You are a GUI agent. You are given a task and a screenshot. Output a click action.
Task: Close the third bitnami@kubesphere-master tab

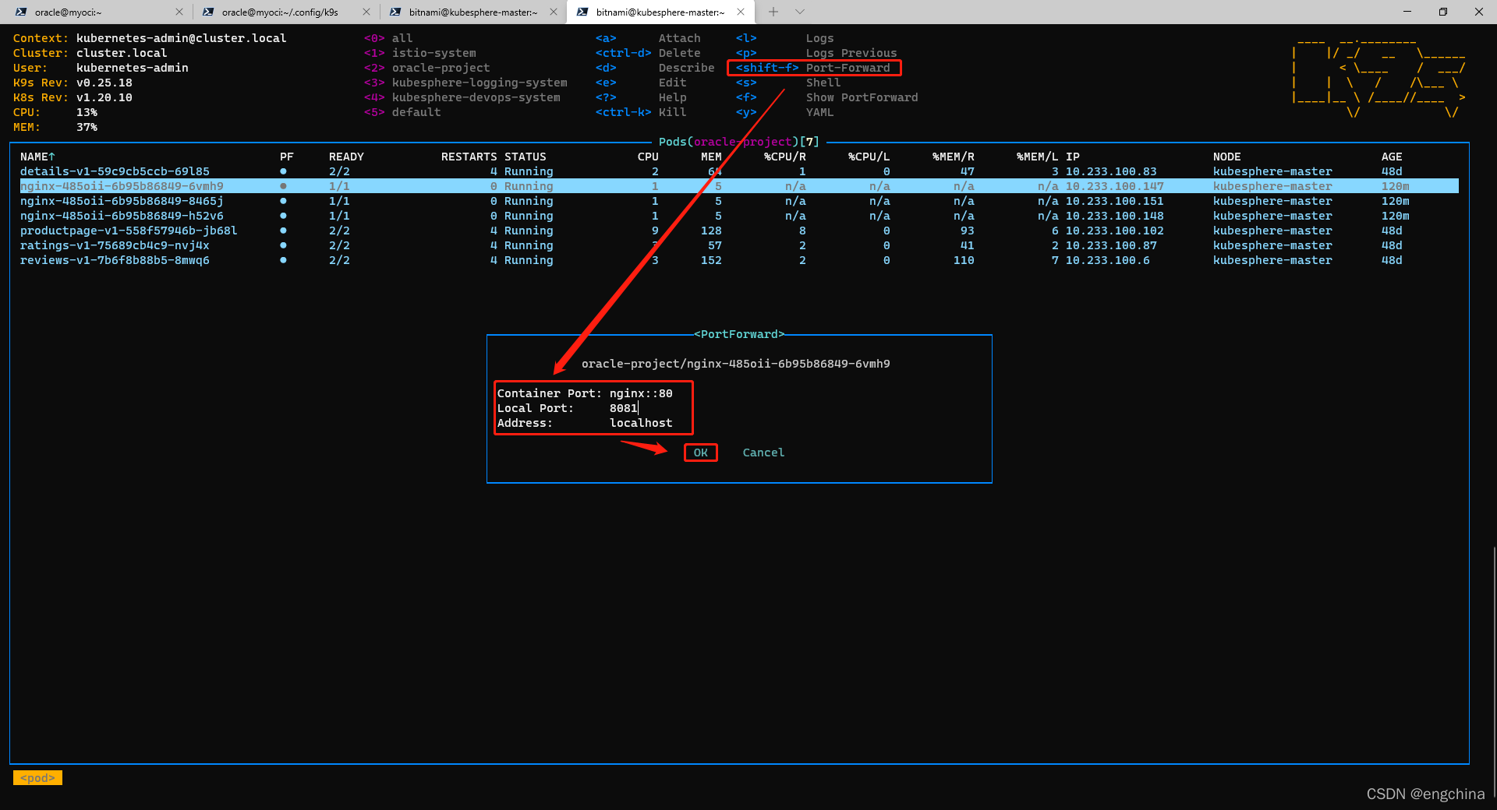click(x=554, y=12)
